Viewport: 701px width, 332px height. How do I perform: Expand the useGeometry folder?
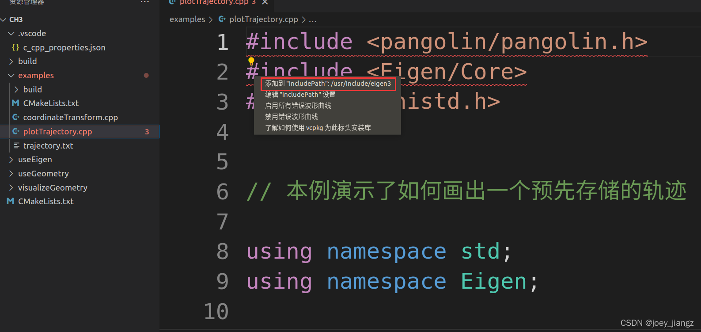coord(11,174)
